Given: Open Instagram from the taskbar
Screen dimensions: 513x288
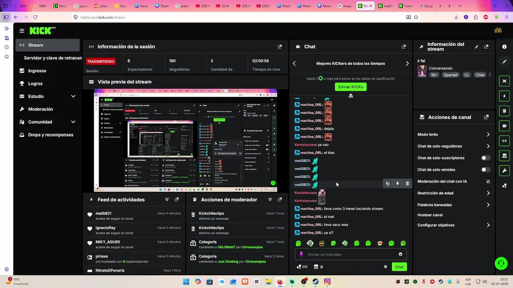Looking at the screenshot, I should [327, 282].
